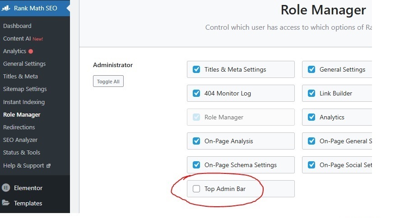Click the Rank Math SEO logo icon
Image resolution: width=409 pixels, height=218 pixels.
(x=6, y=8)
